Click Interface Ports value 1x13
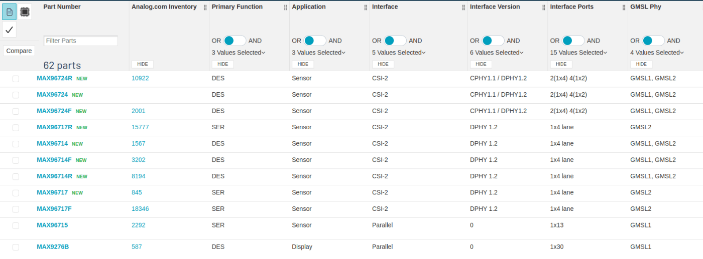Screen dimensions: 703x259 point(557,225)
